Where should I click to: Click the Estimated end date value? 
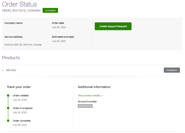pos(59,41)
